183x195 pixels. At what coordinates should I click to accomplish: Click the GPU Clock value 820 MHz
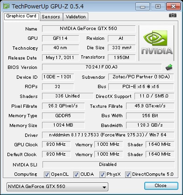pos(56,144)
